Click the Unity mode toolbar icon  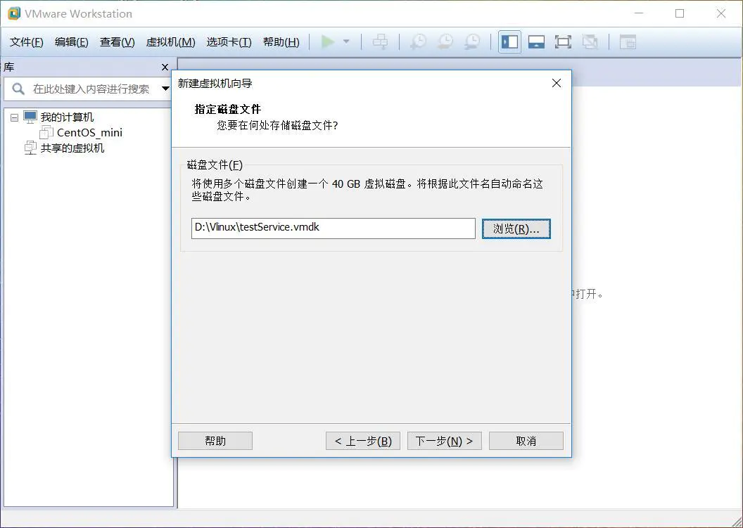590,41
